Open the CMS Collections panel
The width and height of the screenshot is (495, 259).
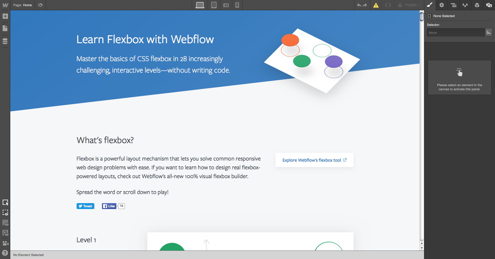pos(5,41)
